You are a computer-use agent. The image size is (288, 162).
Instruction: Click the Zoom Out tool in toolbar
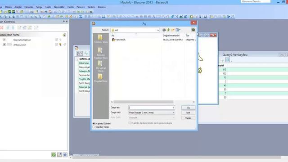(x=36, y=17)
